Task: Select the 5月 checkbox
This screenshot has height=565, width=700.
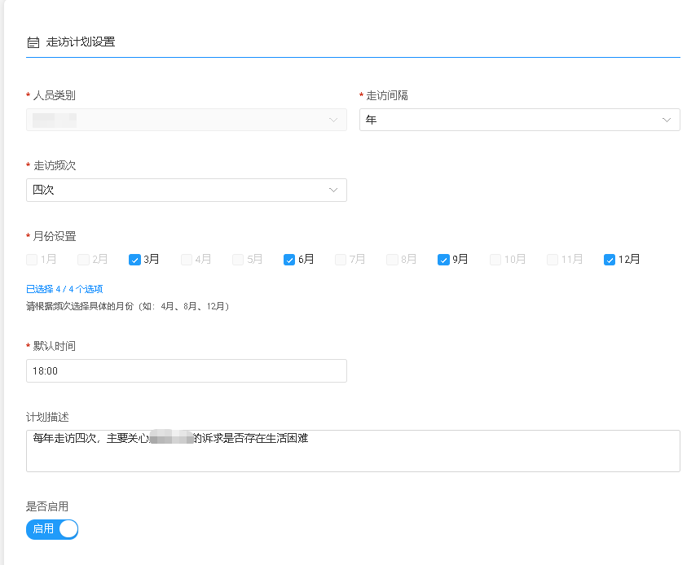Action: click(236, 259)
